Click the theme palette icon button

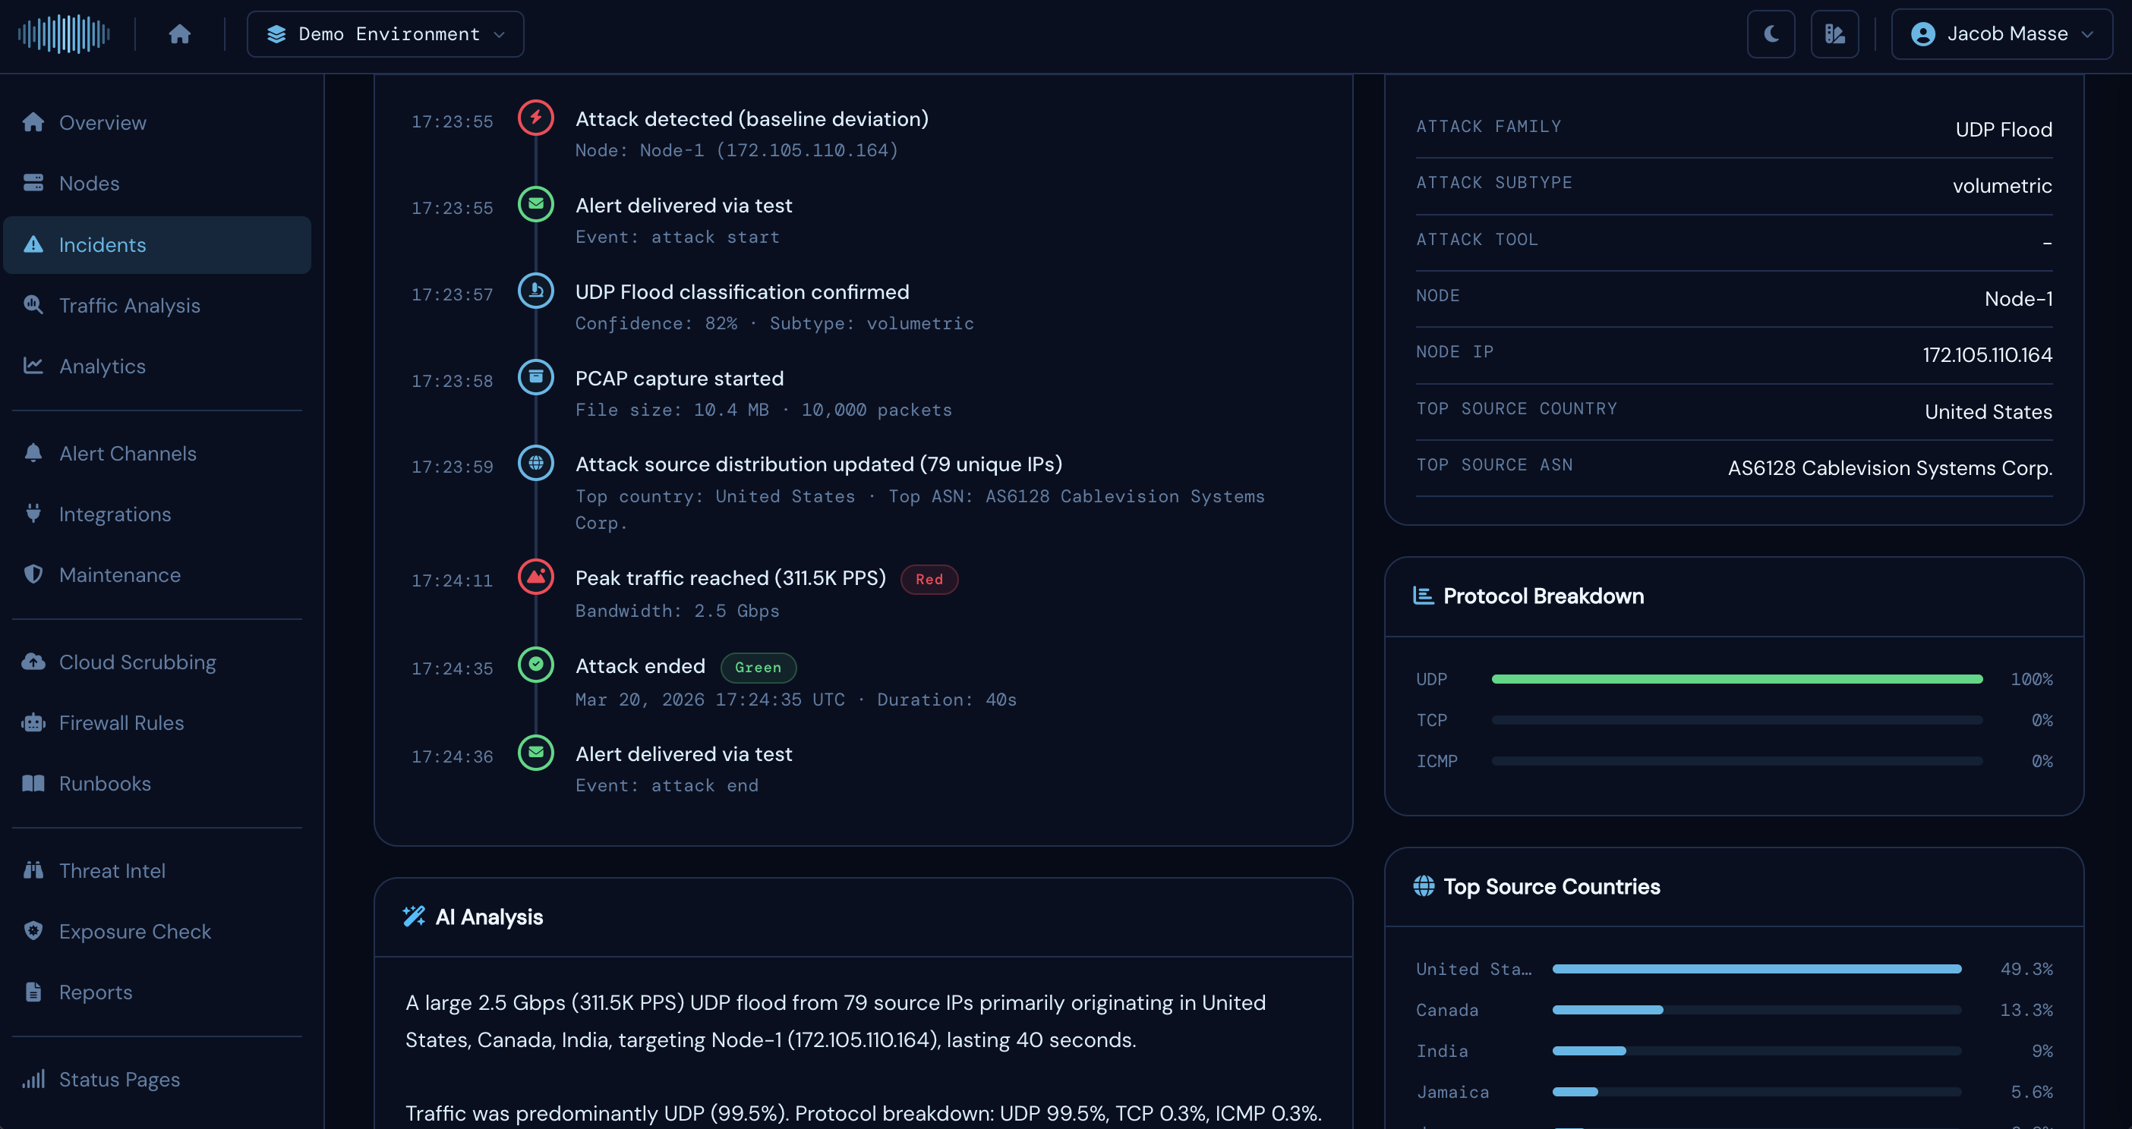point(1834,34)
